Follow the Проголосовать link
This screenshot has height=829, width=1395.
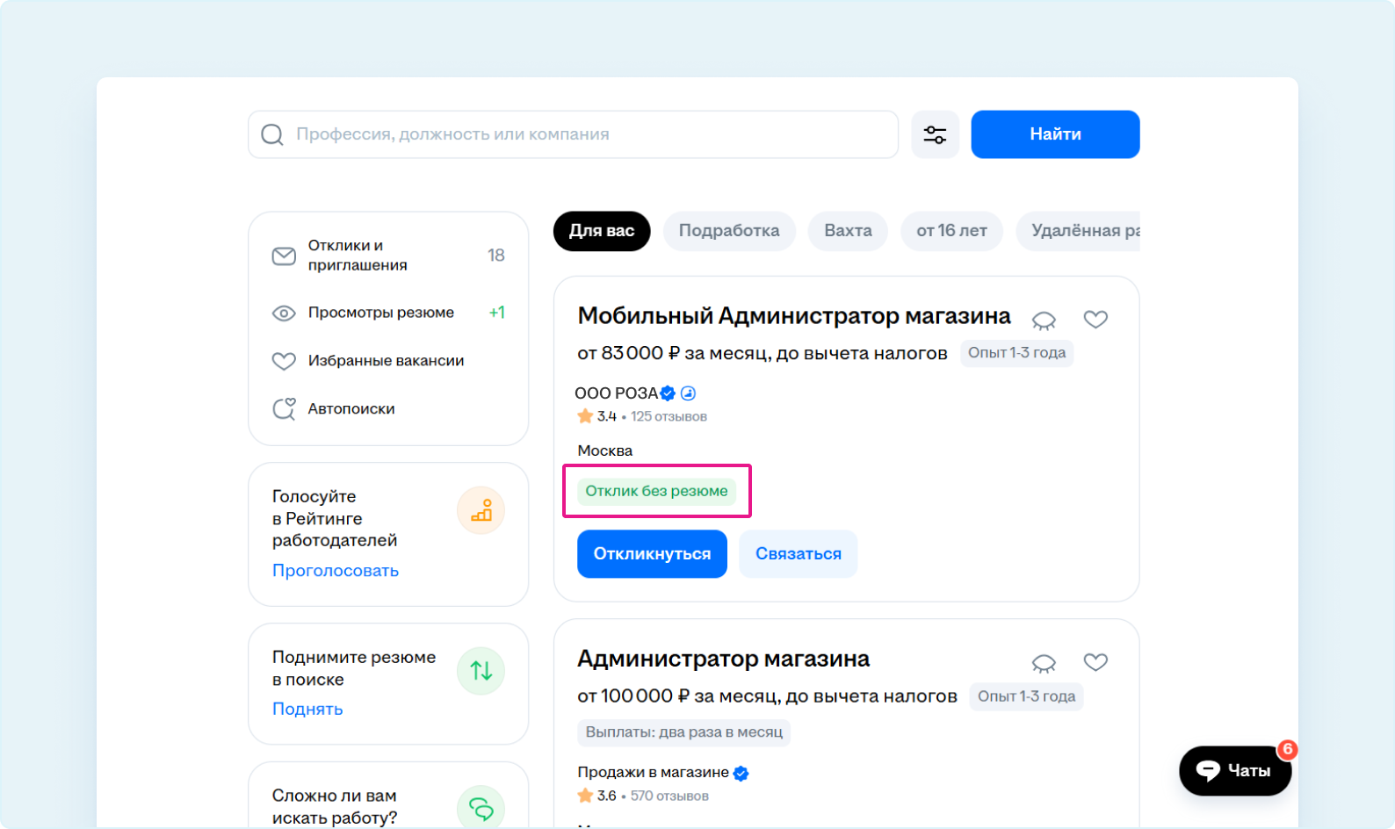click(x=335, y=571)
